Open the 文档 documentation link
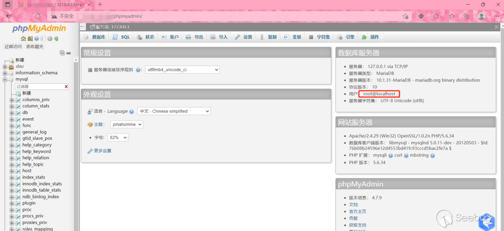Viewport: 504px width, 231px height. [x=353, y=205]
